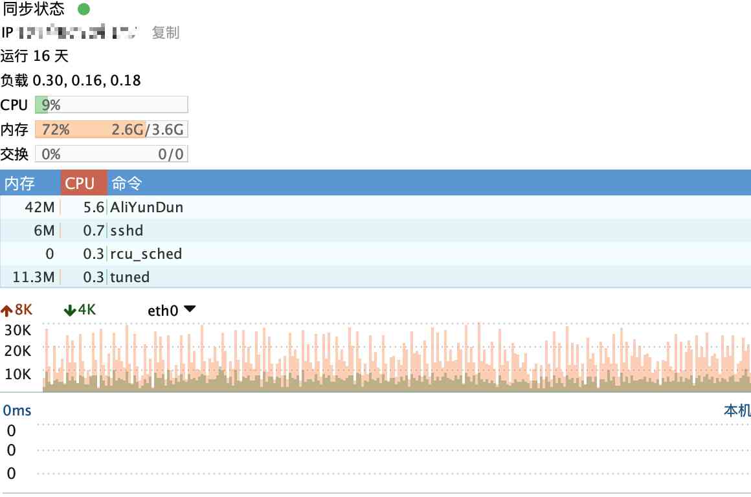
Task: Click the memory 72% usage bar
Action: click(x=111, y=129)
